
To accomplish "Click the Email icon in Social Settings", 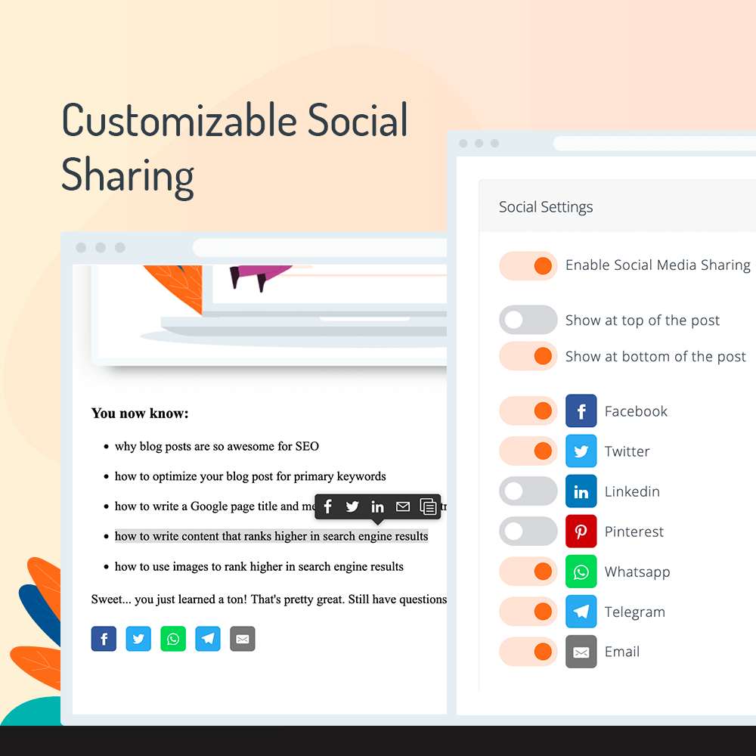I will point(581,652).
